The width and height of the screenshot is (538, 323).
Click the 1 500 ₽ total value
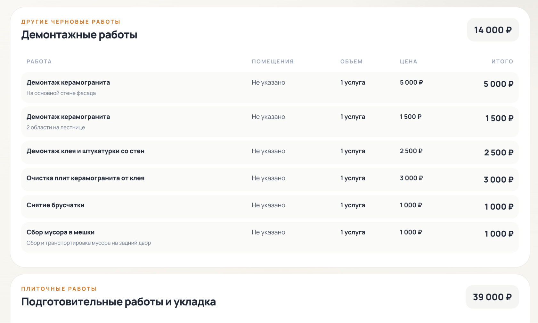click(499, 118)
